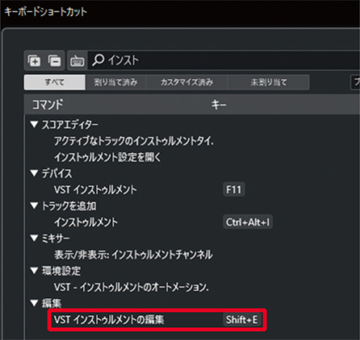Collapse the デバイス category

click(34, 173)
